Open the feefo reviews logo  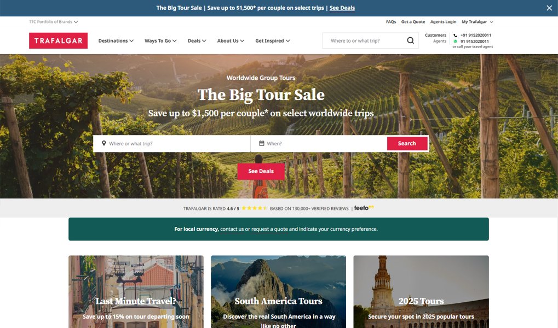(364, 208)
